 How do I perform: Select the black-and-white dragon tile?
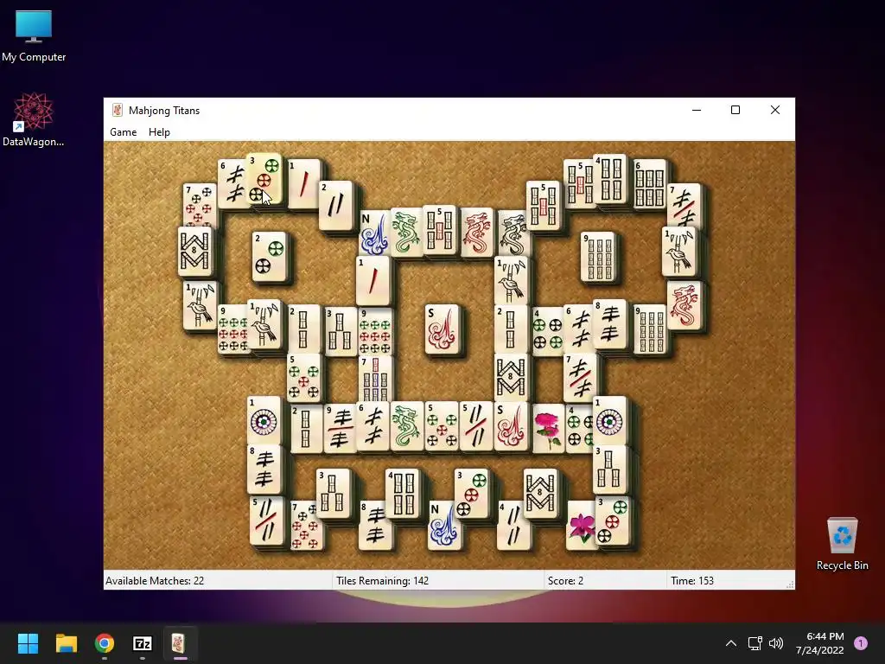(x=513, y=233)
